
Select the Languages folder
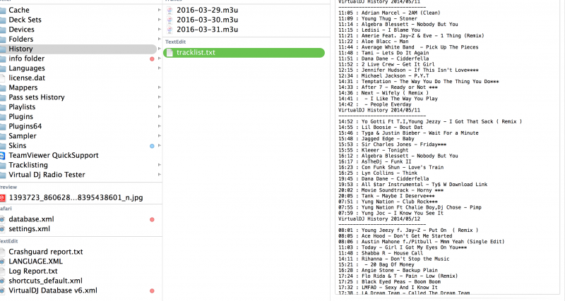click(x=27, y=68)
